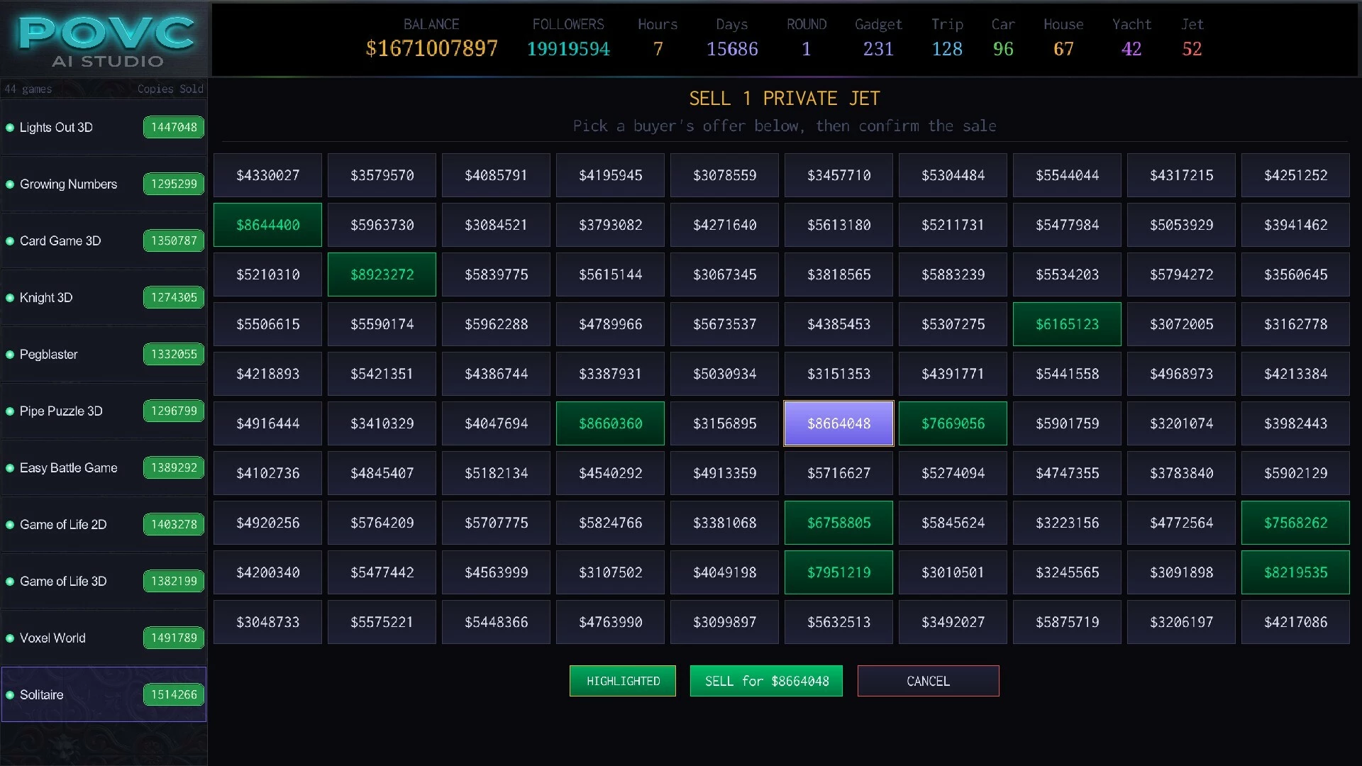Click the POVC AI Studio logo

106,40
